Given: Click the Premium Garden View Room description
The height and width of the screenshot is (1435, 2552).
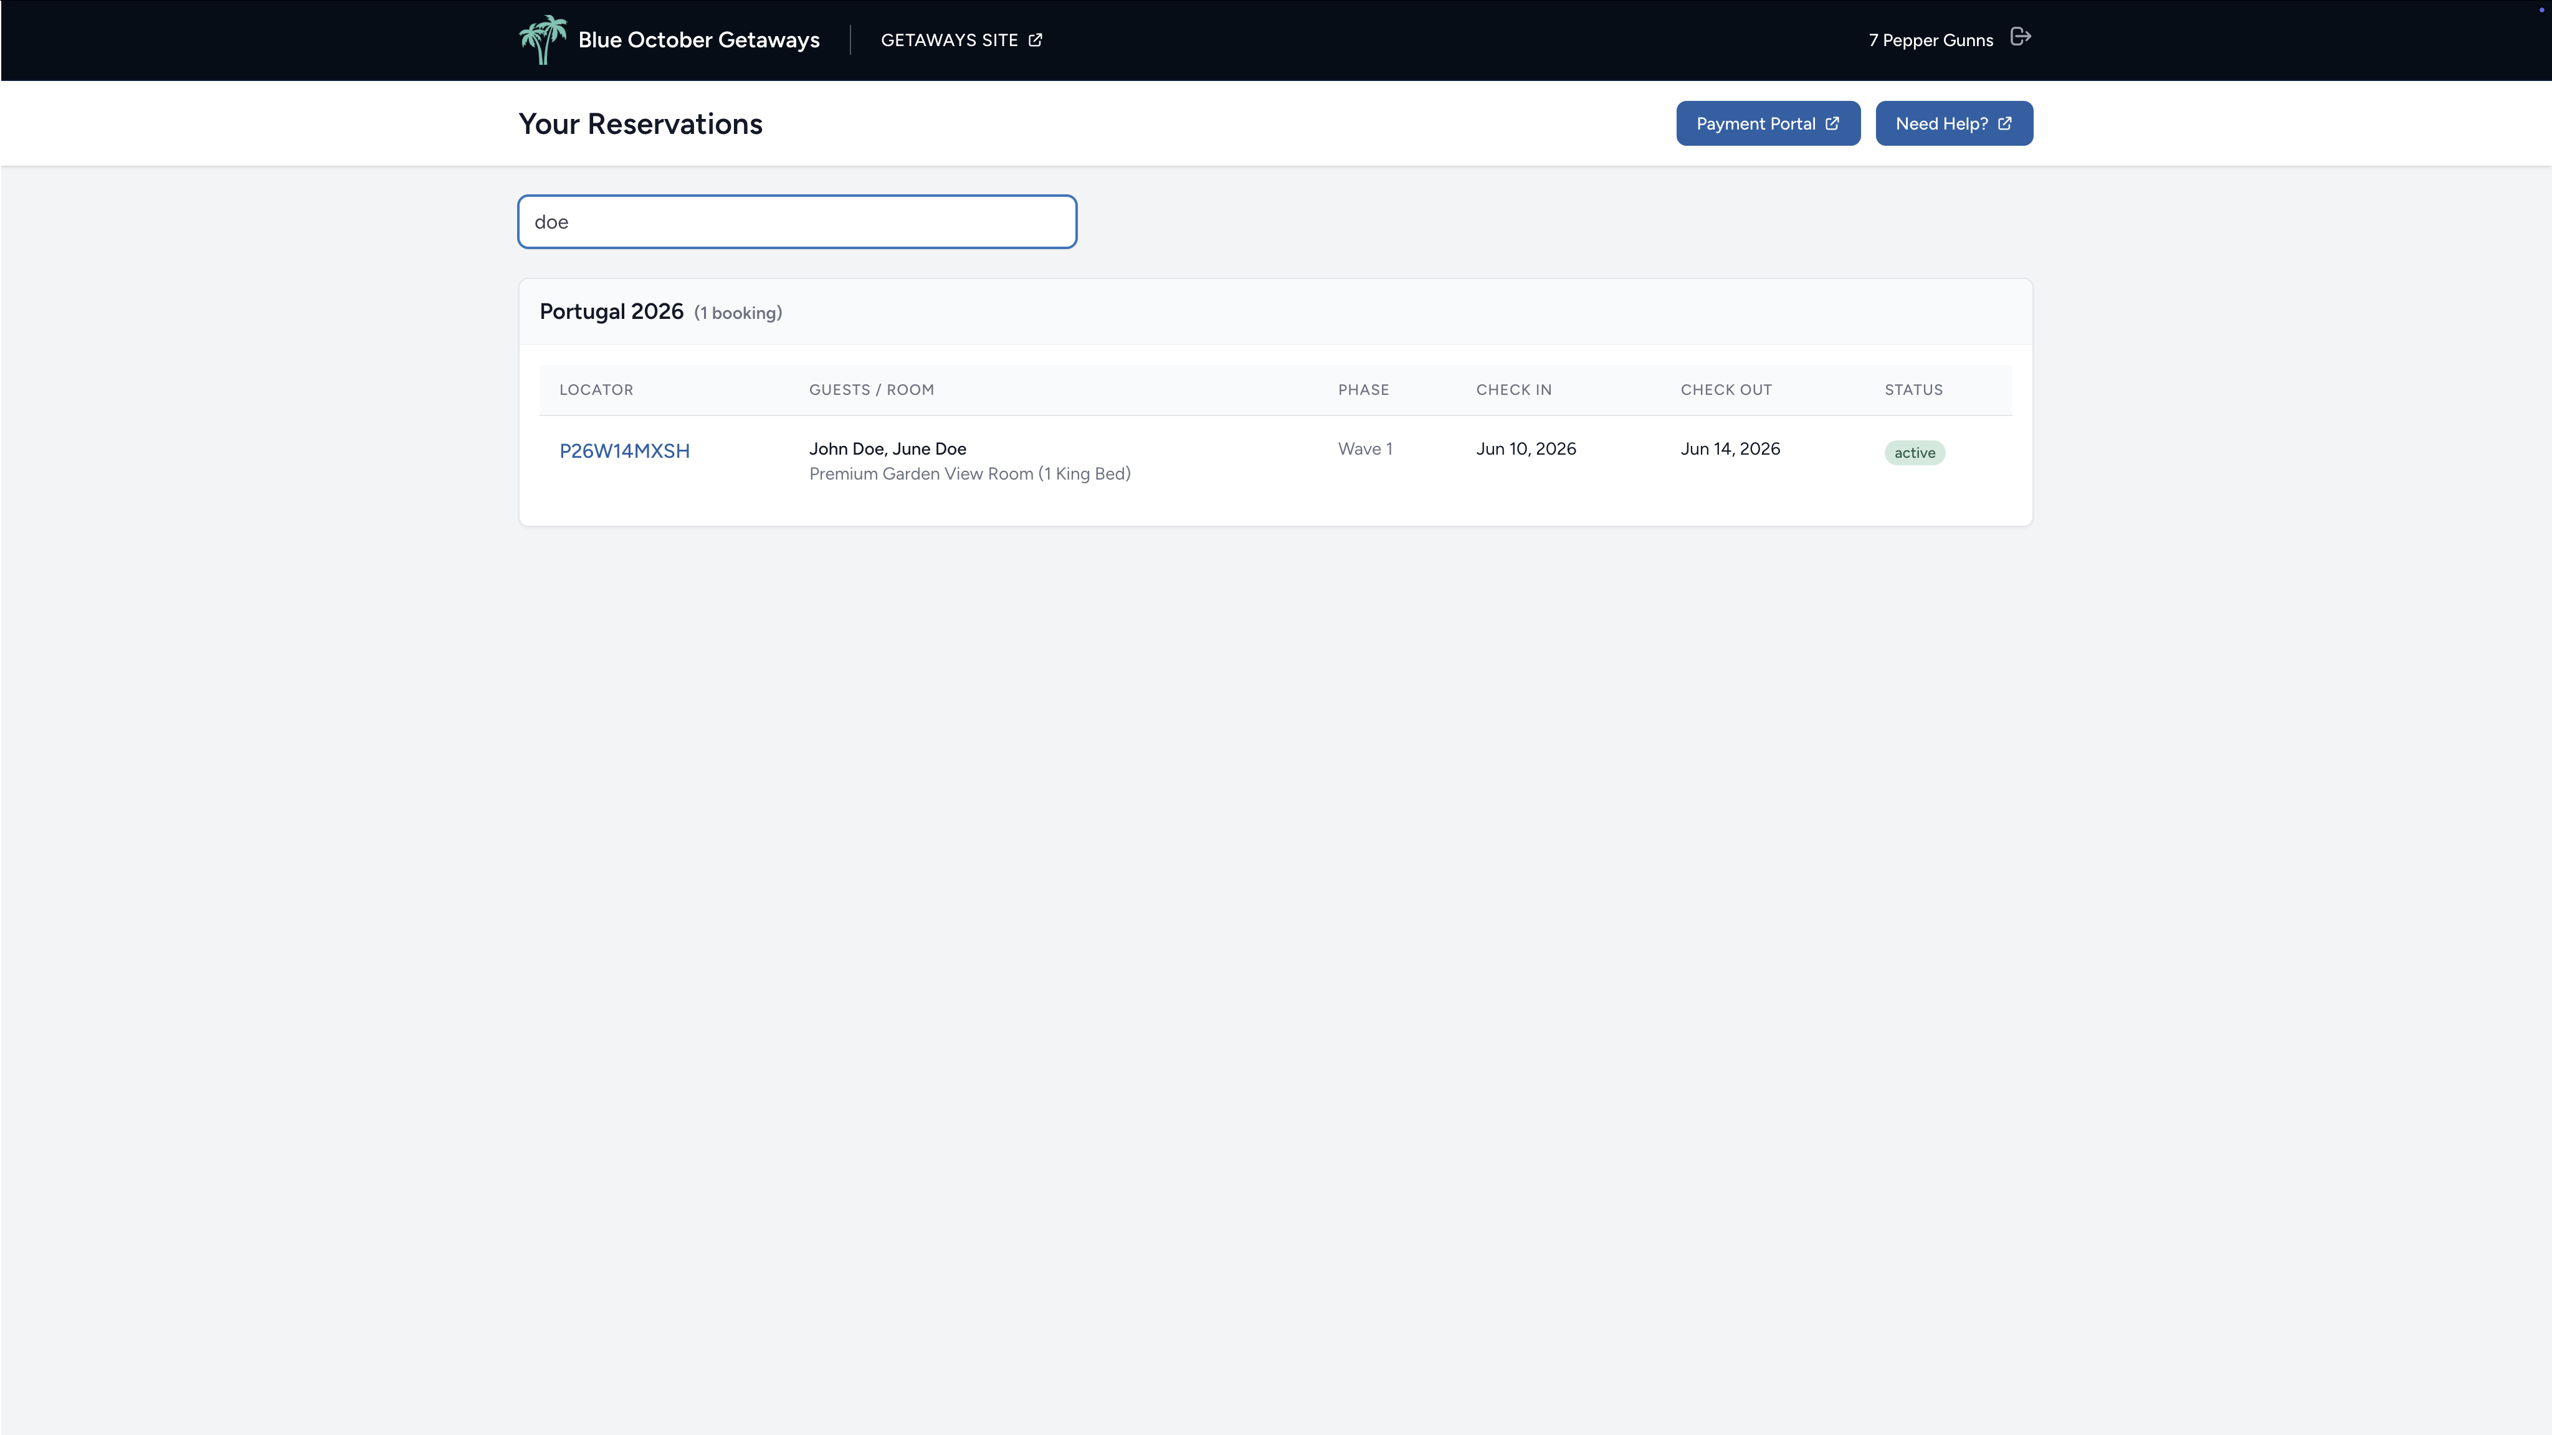Looking at the screenshot, I should (970, 473).
